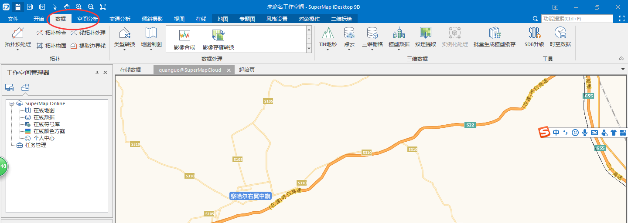The height and width of the screenshot is (223, 628).
Task: Click the forward-arrow icon in quick access bar
Action: tap(42, 7)
